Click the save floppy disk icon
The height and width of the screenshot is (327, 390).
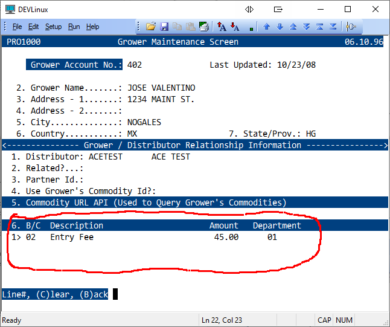[164, 27]
